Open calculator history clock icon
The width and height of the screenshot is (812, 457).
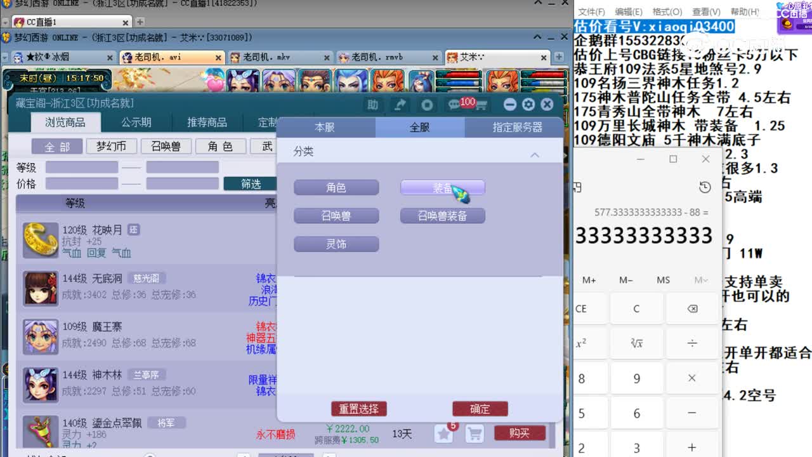tap(705, 187)
